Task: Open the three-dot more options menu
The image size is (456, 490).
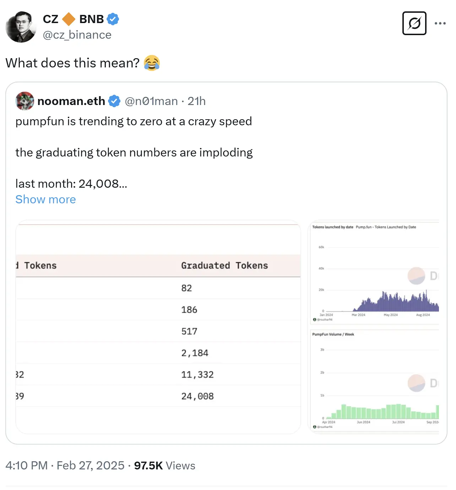Action: click(x=440, y=23)
